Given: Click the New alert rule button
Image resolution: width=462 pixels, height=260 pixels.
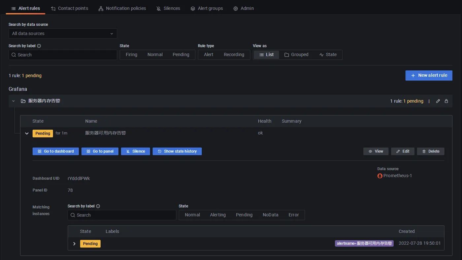Looking at the screenshot, I should click(429, 75).
